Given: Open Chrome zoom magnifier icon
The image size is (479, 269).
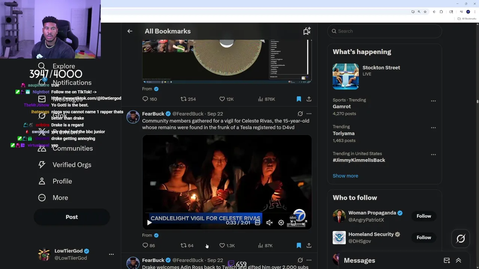Looking at the screenshot, I should pyautogui.click(x=419, y=12).
